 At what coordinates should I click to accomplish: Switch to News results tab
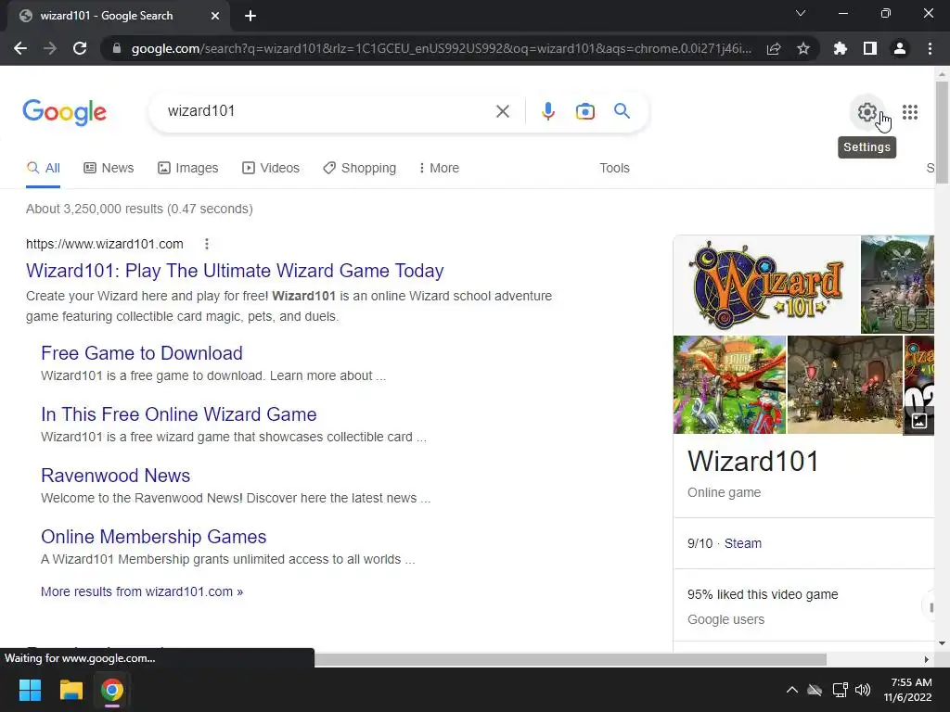tap(109, 169)
